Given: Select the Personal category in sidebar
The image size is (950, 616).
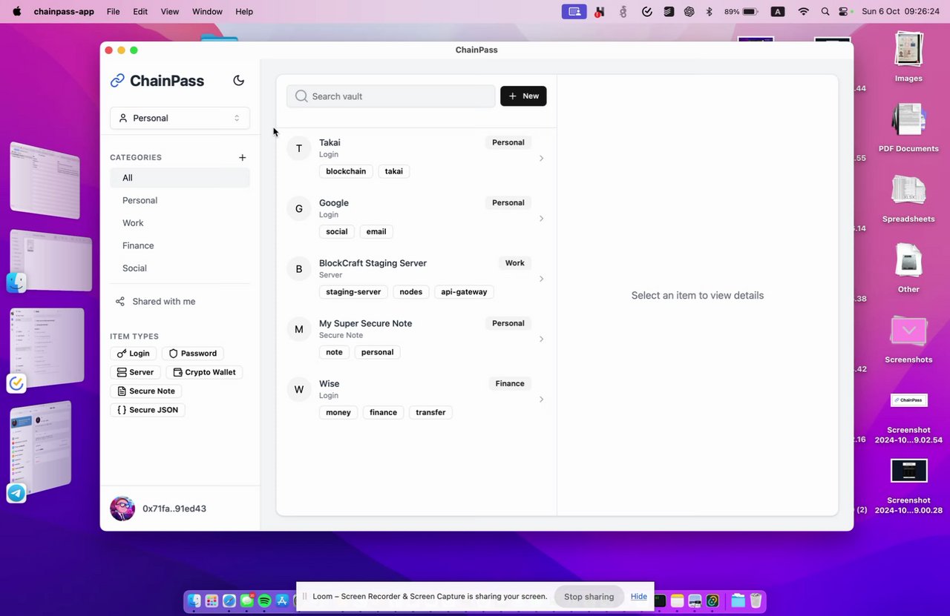Looking at the screenshot, I should tap(180, 200).
